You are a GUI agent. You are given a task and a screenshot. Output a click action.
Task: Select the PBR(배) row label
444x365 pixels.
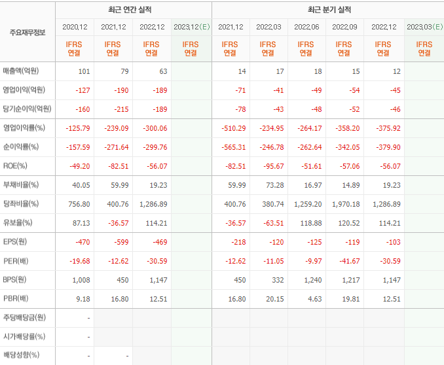(x=16, y=298)
